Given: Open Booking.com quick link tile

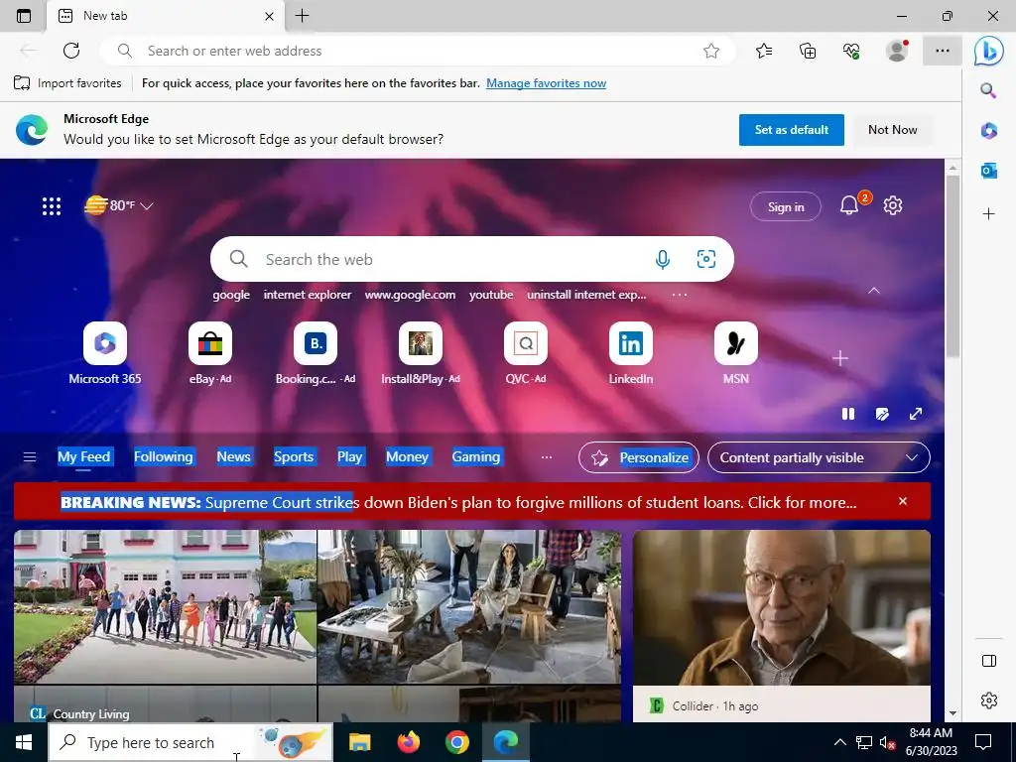Looking at the screenshot, I should 316,353.
